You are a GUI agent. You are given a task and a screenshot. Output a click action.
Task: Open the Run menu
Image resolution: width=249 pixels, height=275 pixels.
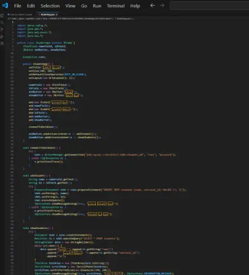pyautogui.click(x=97, y=6)
